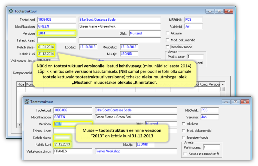This screenshot has width=258, height=166.
Task: Open the Komponendid tab in the back window
Action: (22, 73)
